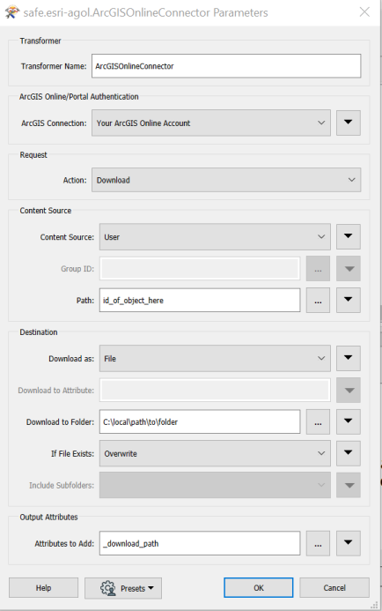Open arrow menu beside ArcGIS Connection

click(x=349, y=123)
